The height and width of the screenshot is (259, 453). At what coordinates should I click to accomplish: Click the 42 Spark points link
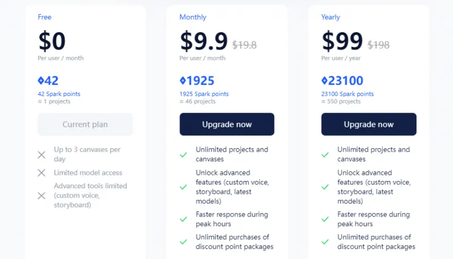point(59,94)
